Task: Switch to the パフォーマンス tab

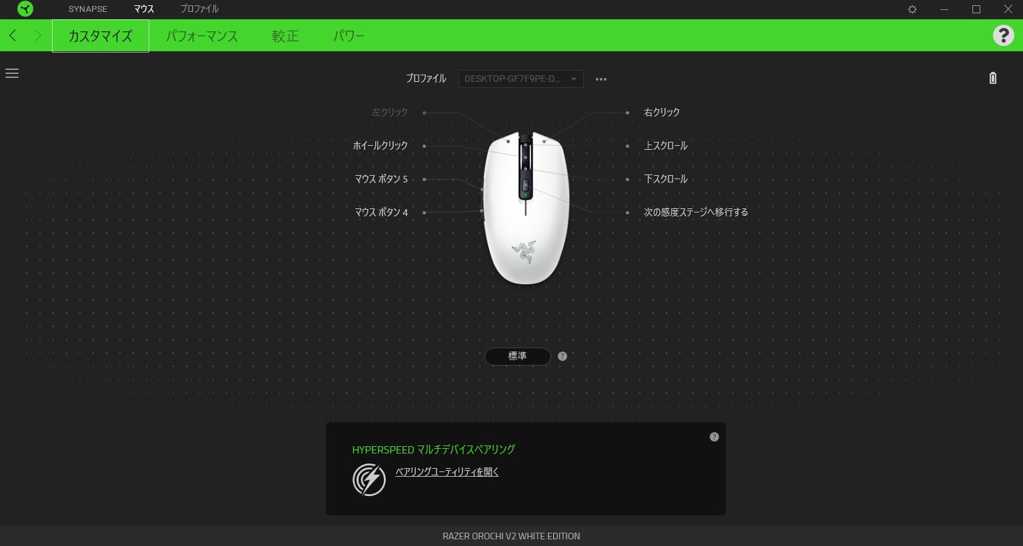Action: [x=202, y=36]
